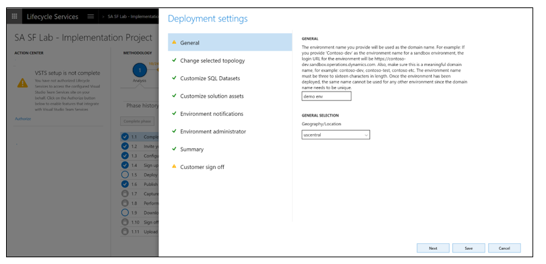Mark task 1.5 Deploy as complete

[125, 174]
